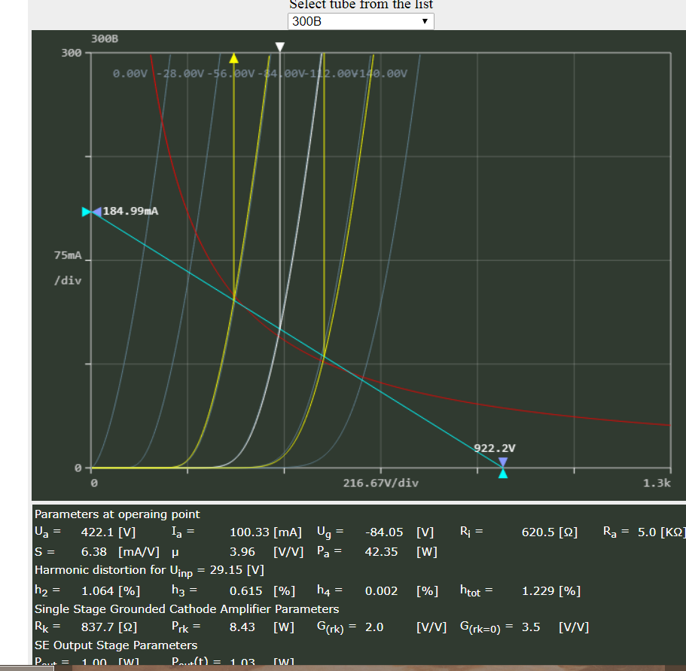This screenshot has height=671, width=686.
Task: Click the violet triangle below the 922.2V label
Action: (503, 462)
